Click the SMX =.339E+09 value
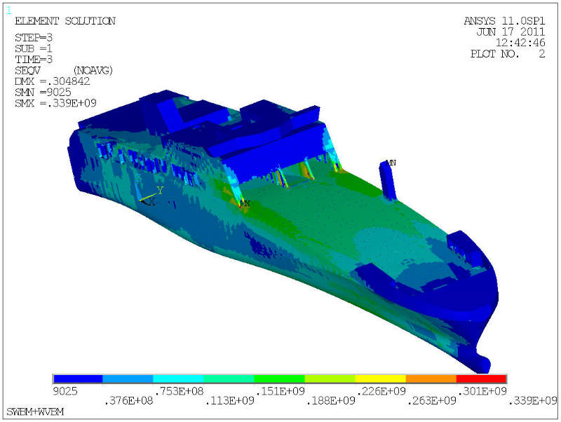Image resolution: width=561 pixels, height=422 pixels. (55, 103)
